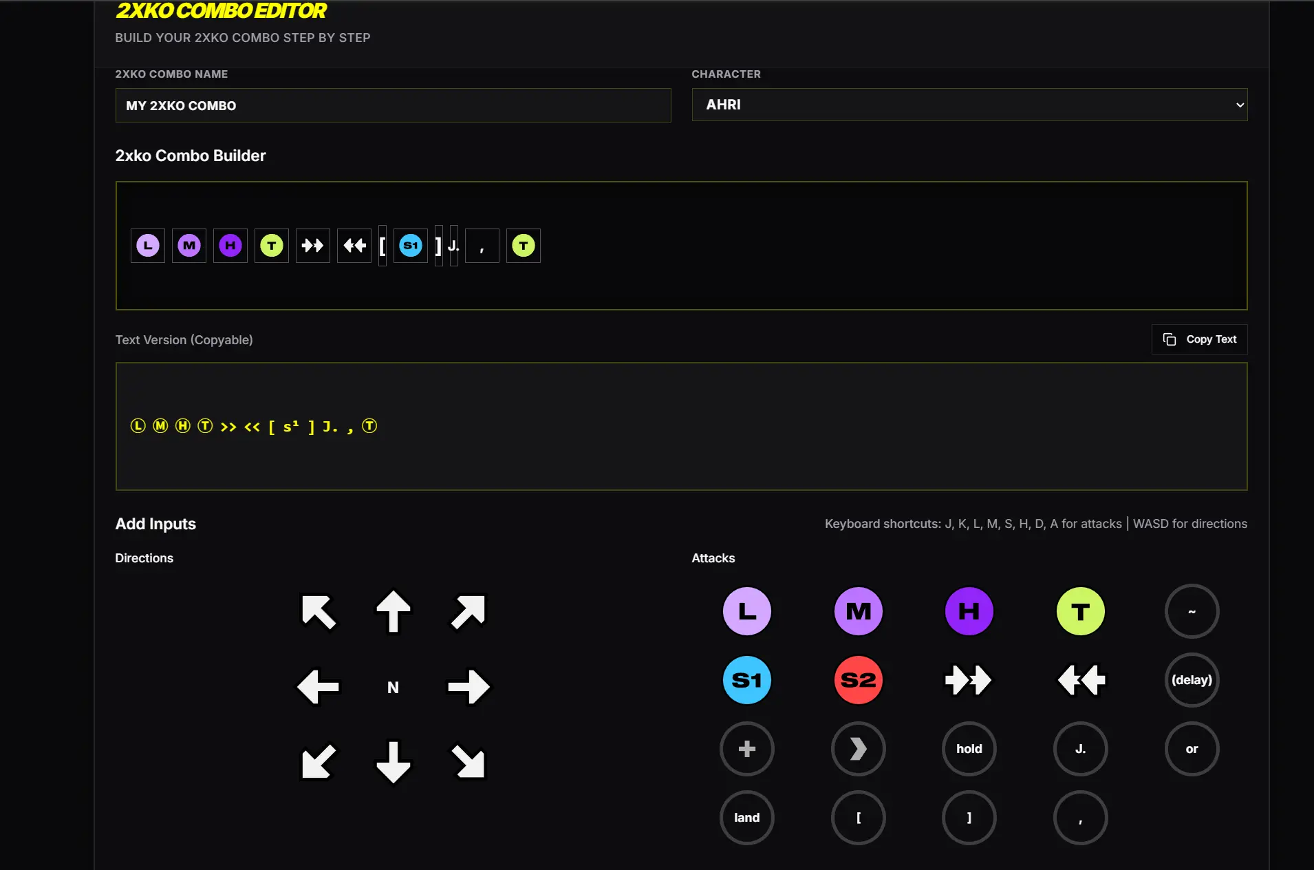Add the Heavy attack (H) input button
The height and width of the screenshot is (870, 1314).
(969, 611)
